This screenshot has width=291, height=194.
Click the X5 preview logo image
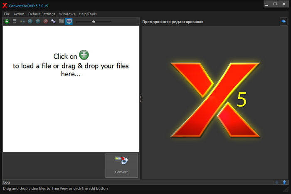coord(215,100)
